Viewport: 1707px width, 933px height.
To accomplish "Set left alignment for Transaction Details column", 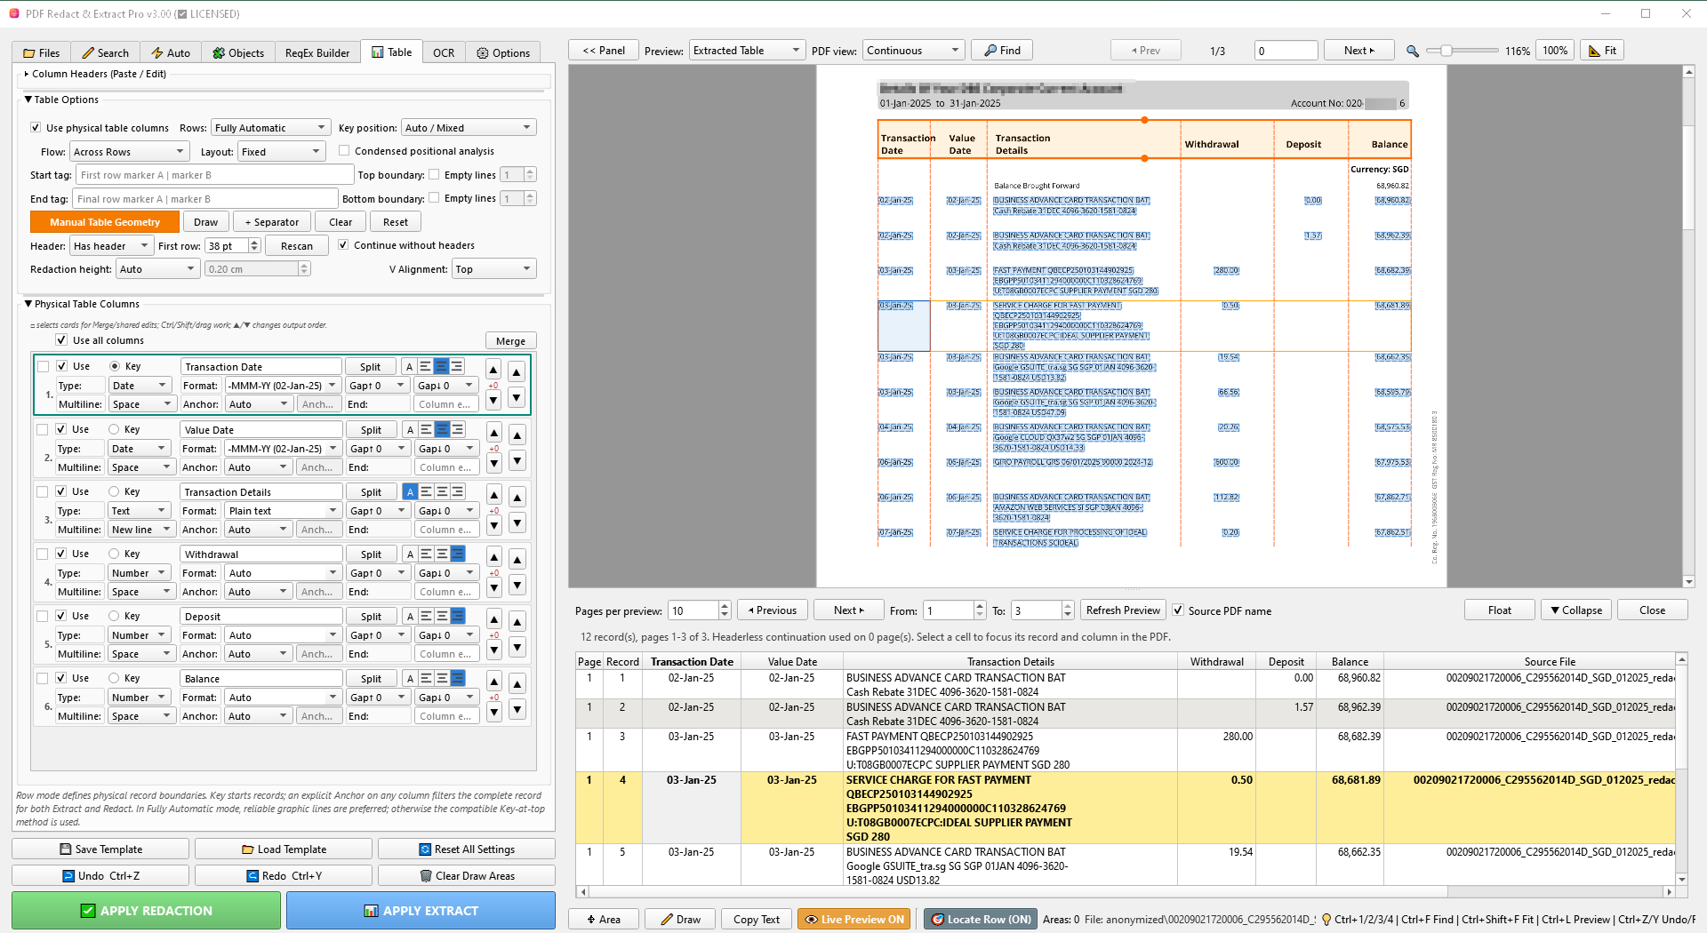I will click(426, 491).
